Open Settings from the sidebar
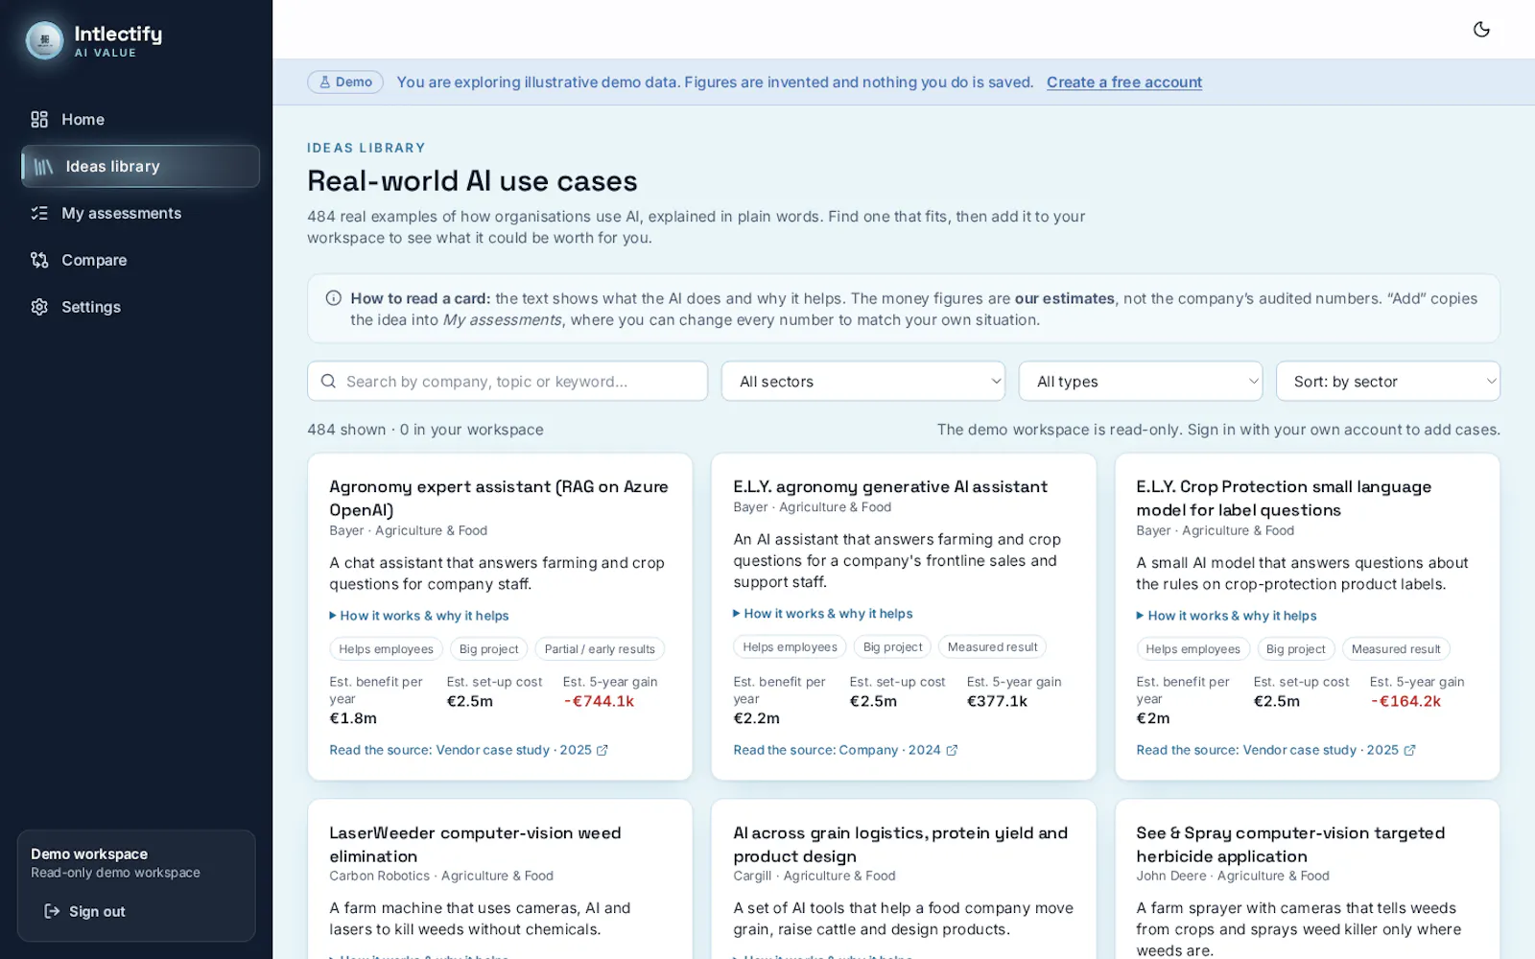This screenshot has width=1535, height=959. point(140,308)
